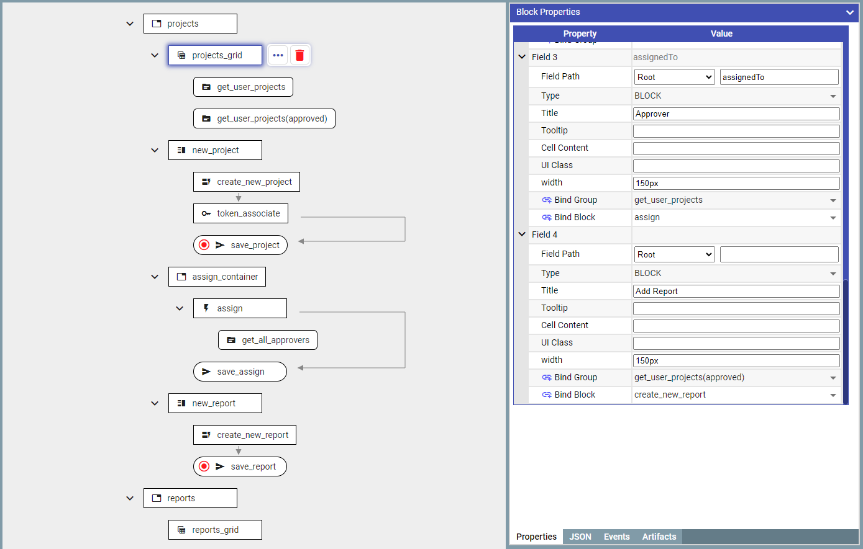863x549 pixels.
Task: Click the key icon on token_associate
Action: coord(206,213)
